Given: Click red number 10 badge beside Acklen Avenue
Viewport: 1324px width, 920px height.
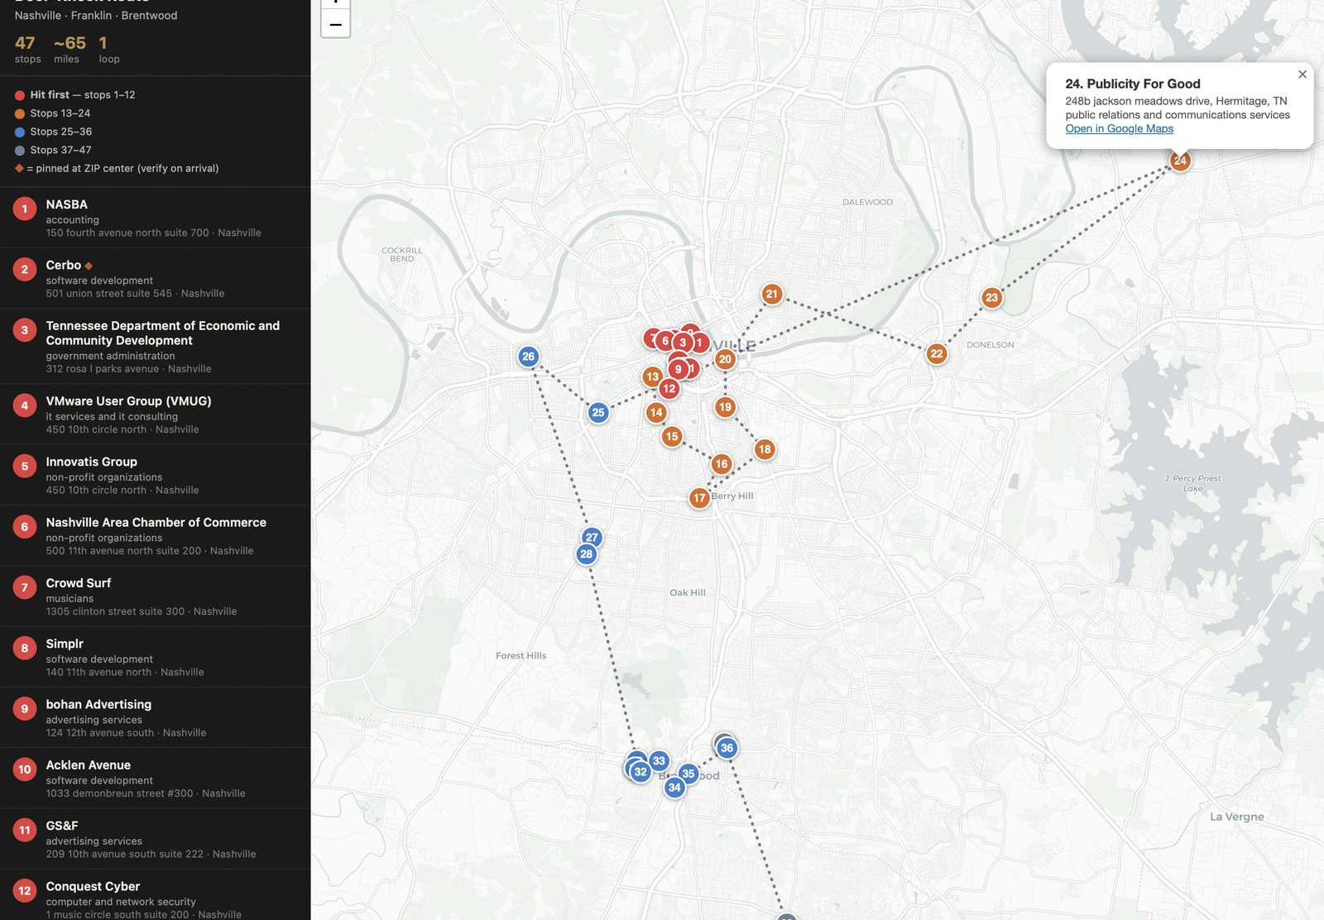Looking at the screenshot, I should pos(25,769).
